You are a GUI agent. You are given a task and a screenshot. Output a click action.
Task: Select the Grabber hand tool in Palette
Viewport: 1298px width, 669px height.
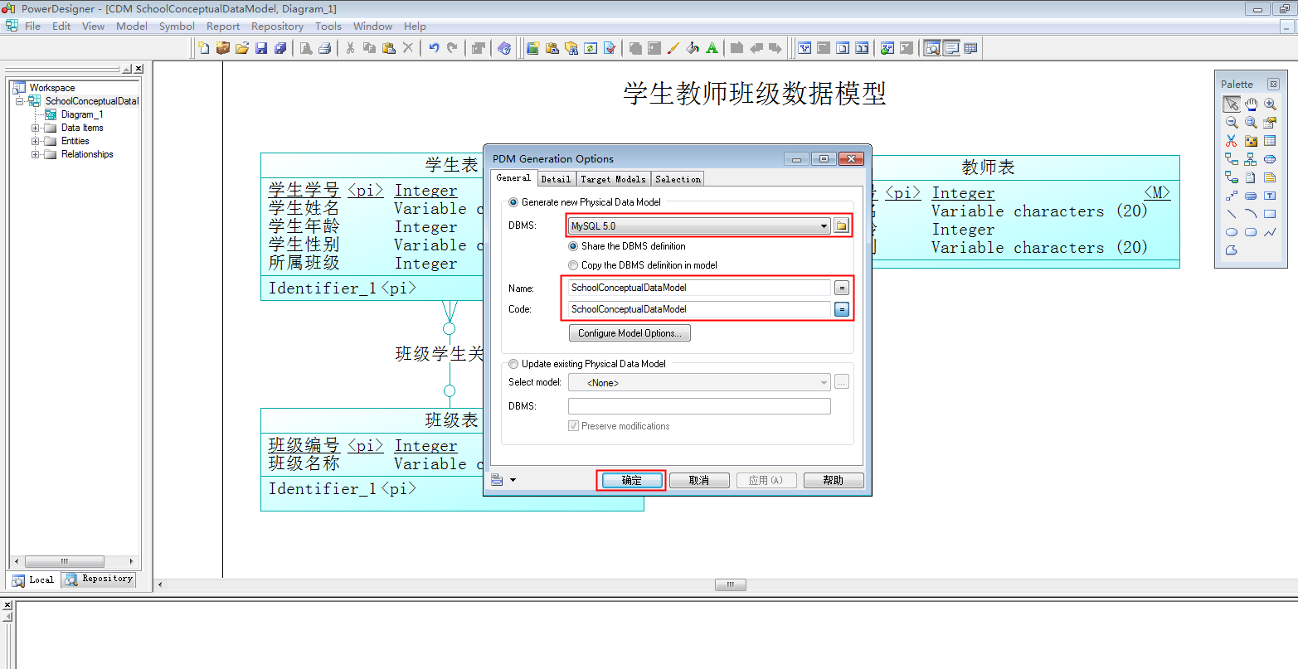(1251, 104)
